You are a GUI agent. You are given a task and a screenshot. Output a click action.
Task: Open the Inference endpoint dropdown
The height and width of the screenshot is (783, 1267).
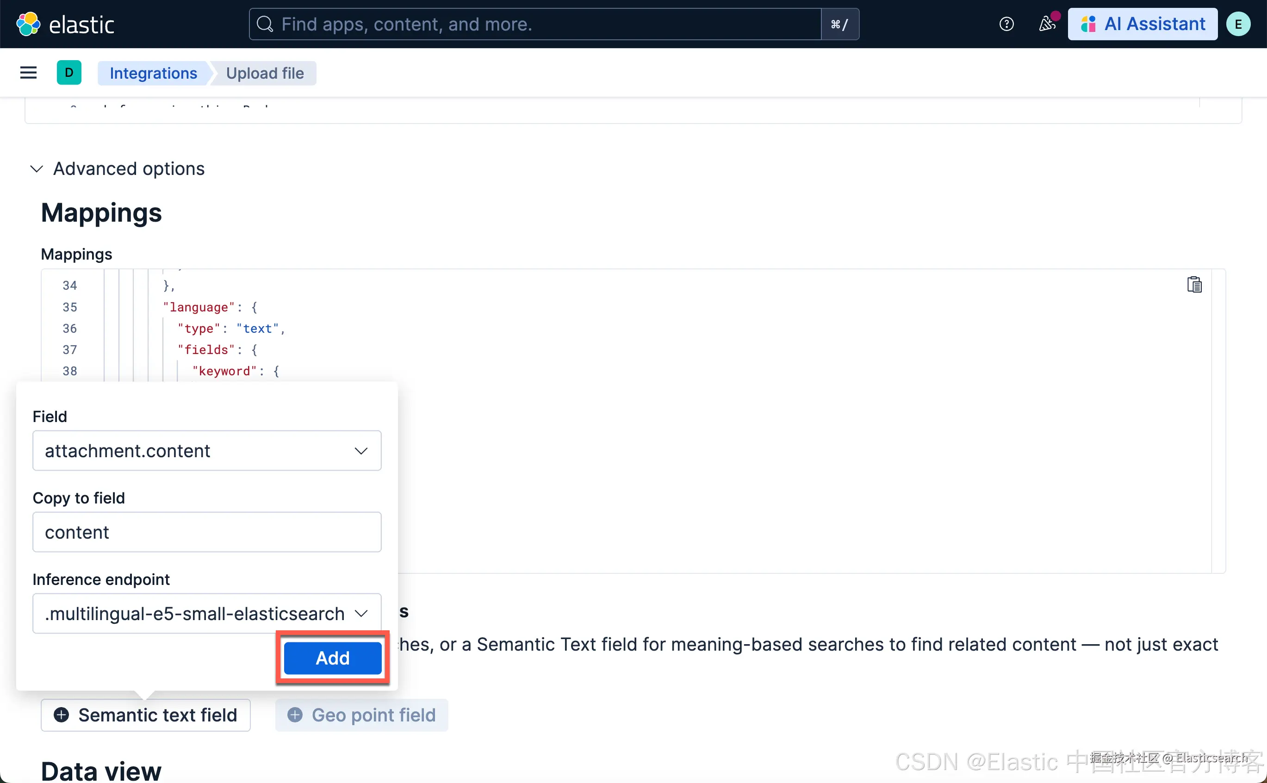click(206, 614)
